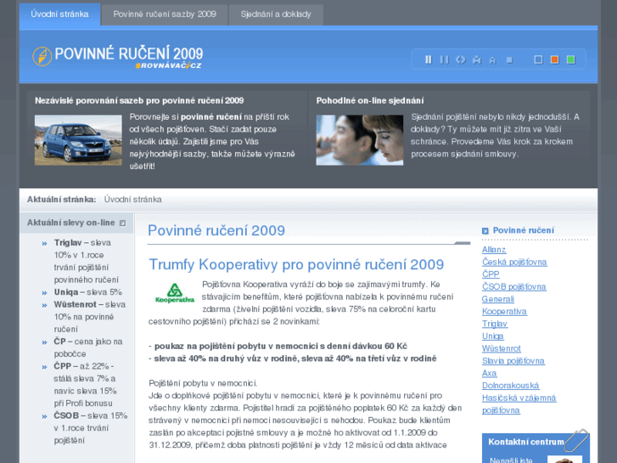Select the narrow page width icon
Screen dimensions: 617x463
[428, 59]
